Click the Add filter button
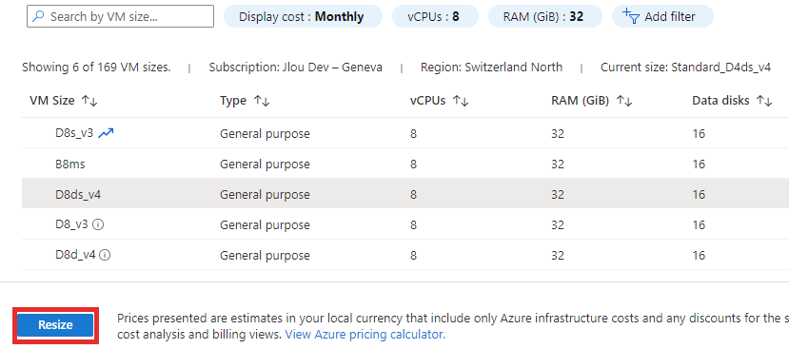Screen dimensions: 789x349 [662, 16]
